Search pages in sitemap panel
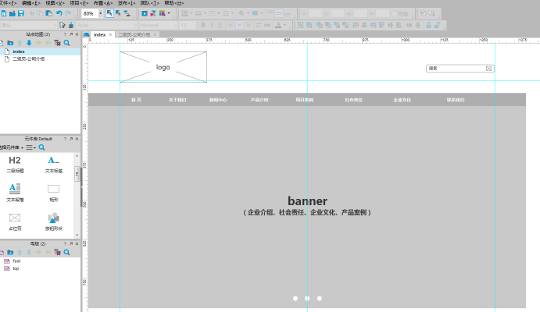 click(x=66, y=43)
